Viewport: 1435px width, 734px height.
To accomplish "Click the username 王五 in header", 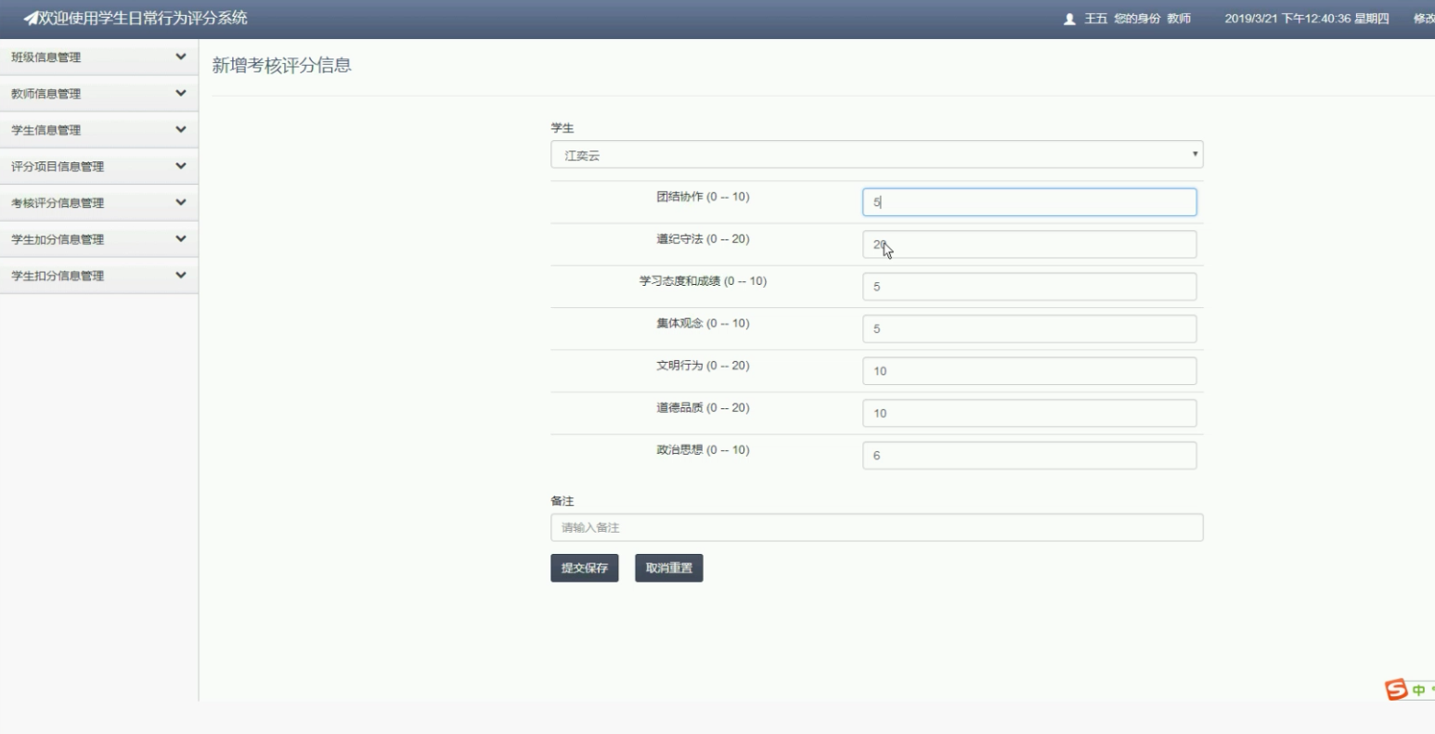I will 1096,19.
